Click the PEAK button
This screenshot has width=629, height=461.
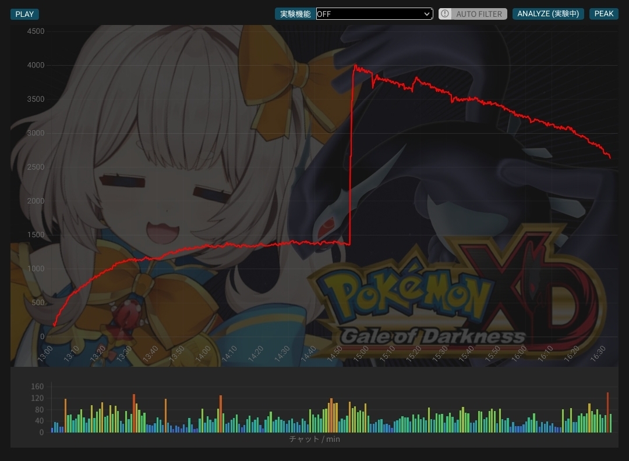[604, 14]
